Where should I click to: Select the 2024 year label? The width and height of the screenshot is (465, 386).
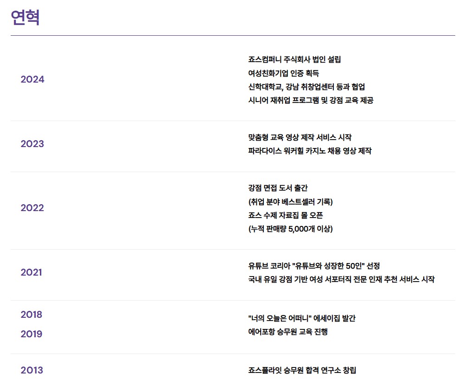(32, 79)
